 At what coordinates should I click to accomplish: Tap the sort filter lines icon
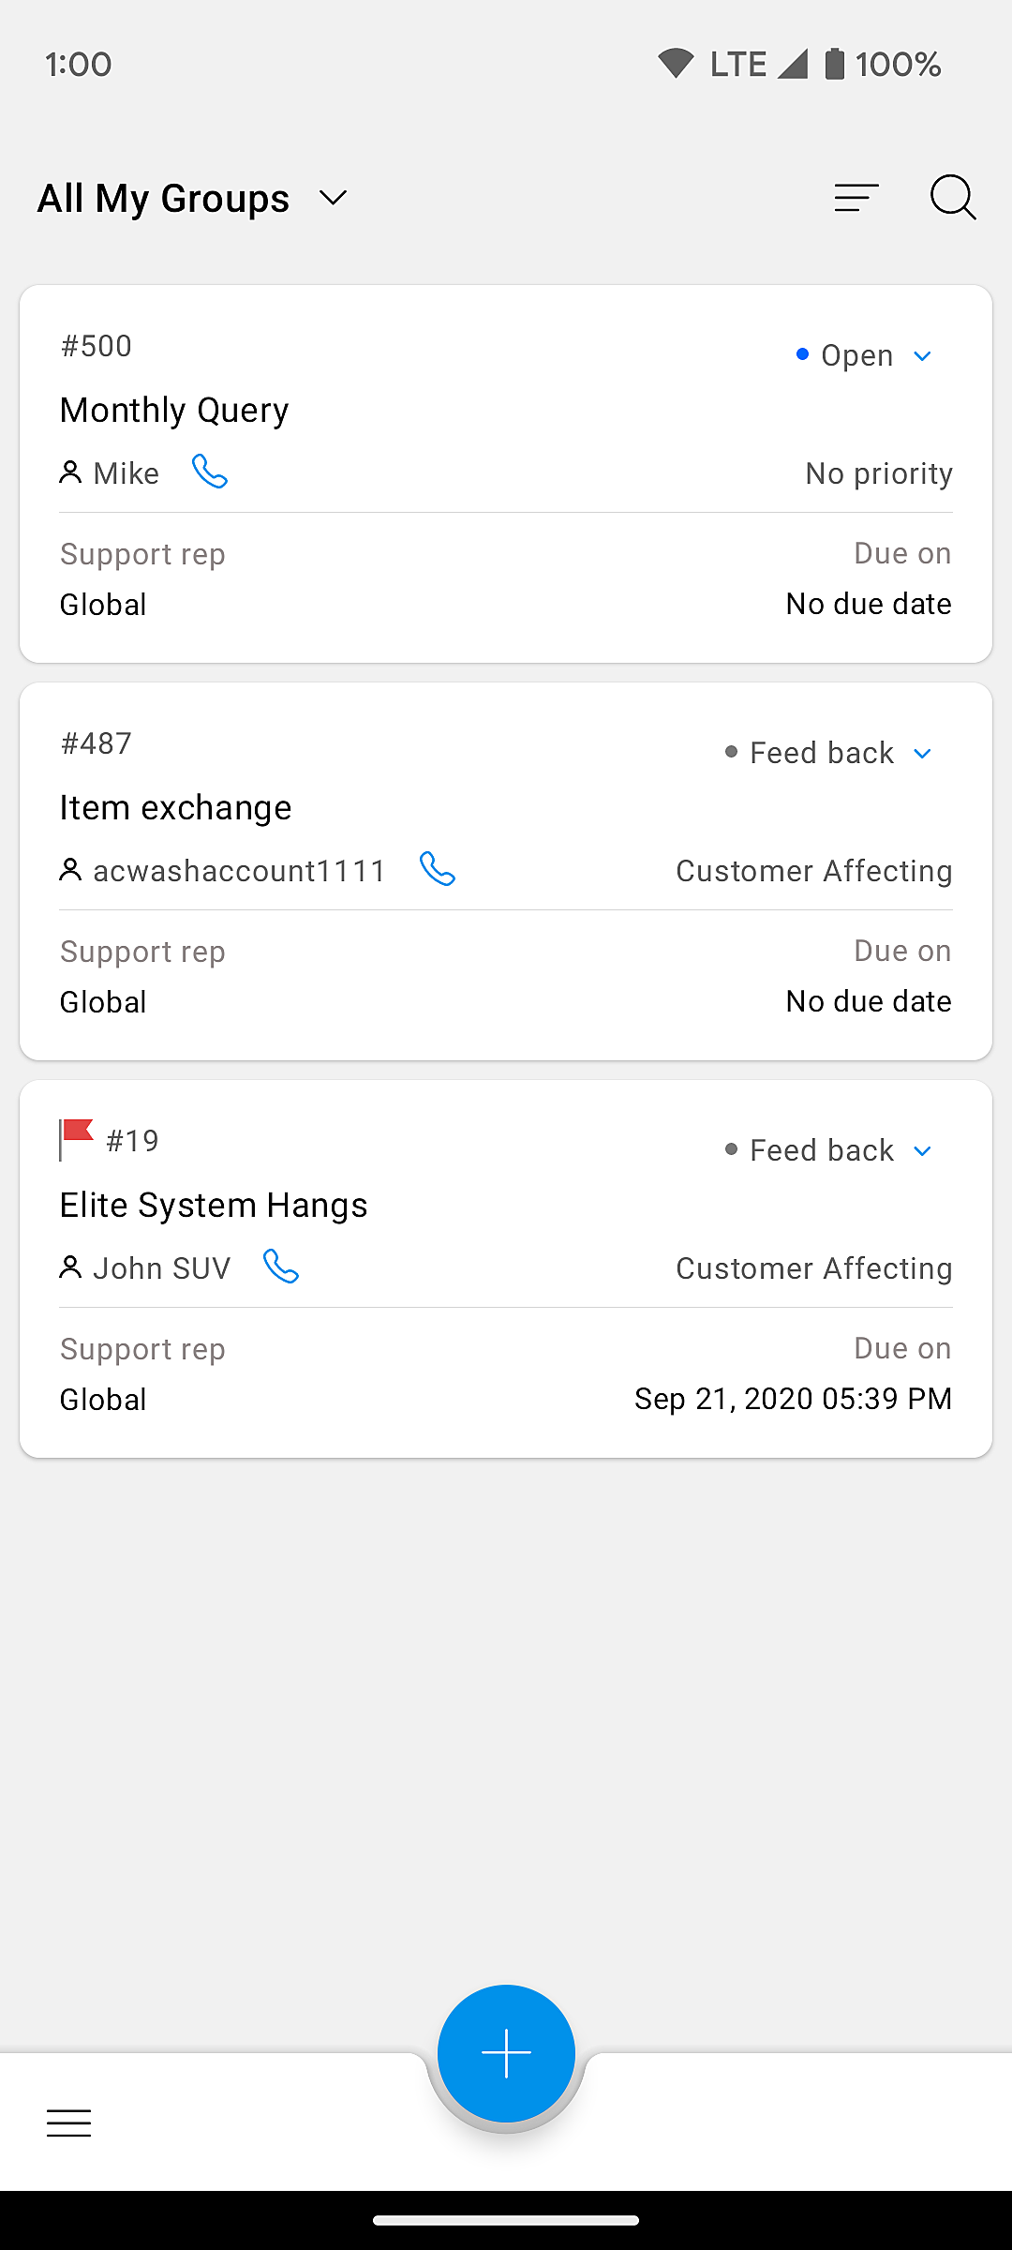pyautogui.click(x=856, y=198)
